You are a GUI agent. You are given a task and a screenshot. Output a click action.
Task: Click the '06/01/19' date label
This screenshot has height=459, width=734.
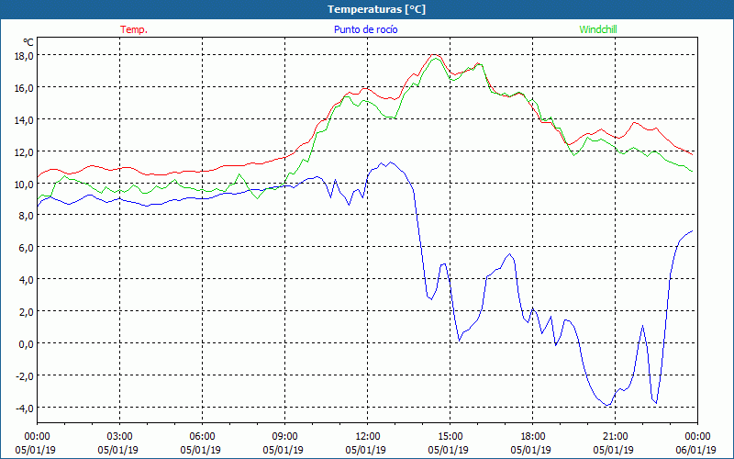696,450
